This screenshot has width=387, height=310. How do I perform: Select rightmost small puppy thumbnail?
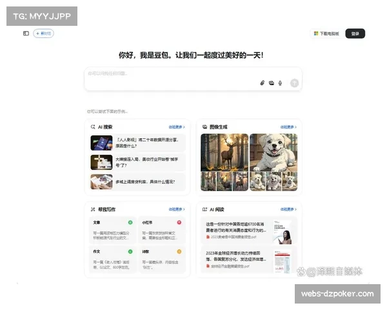click(290, 181)
